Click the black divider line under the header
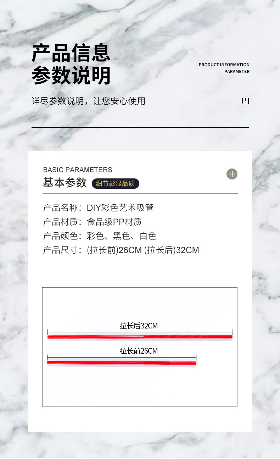Screen dimensions: 280x459 (140, 127)
